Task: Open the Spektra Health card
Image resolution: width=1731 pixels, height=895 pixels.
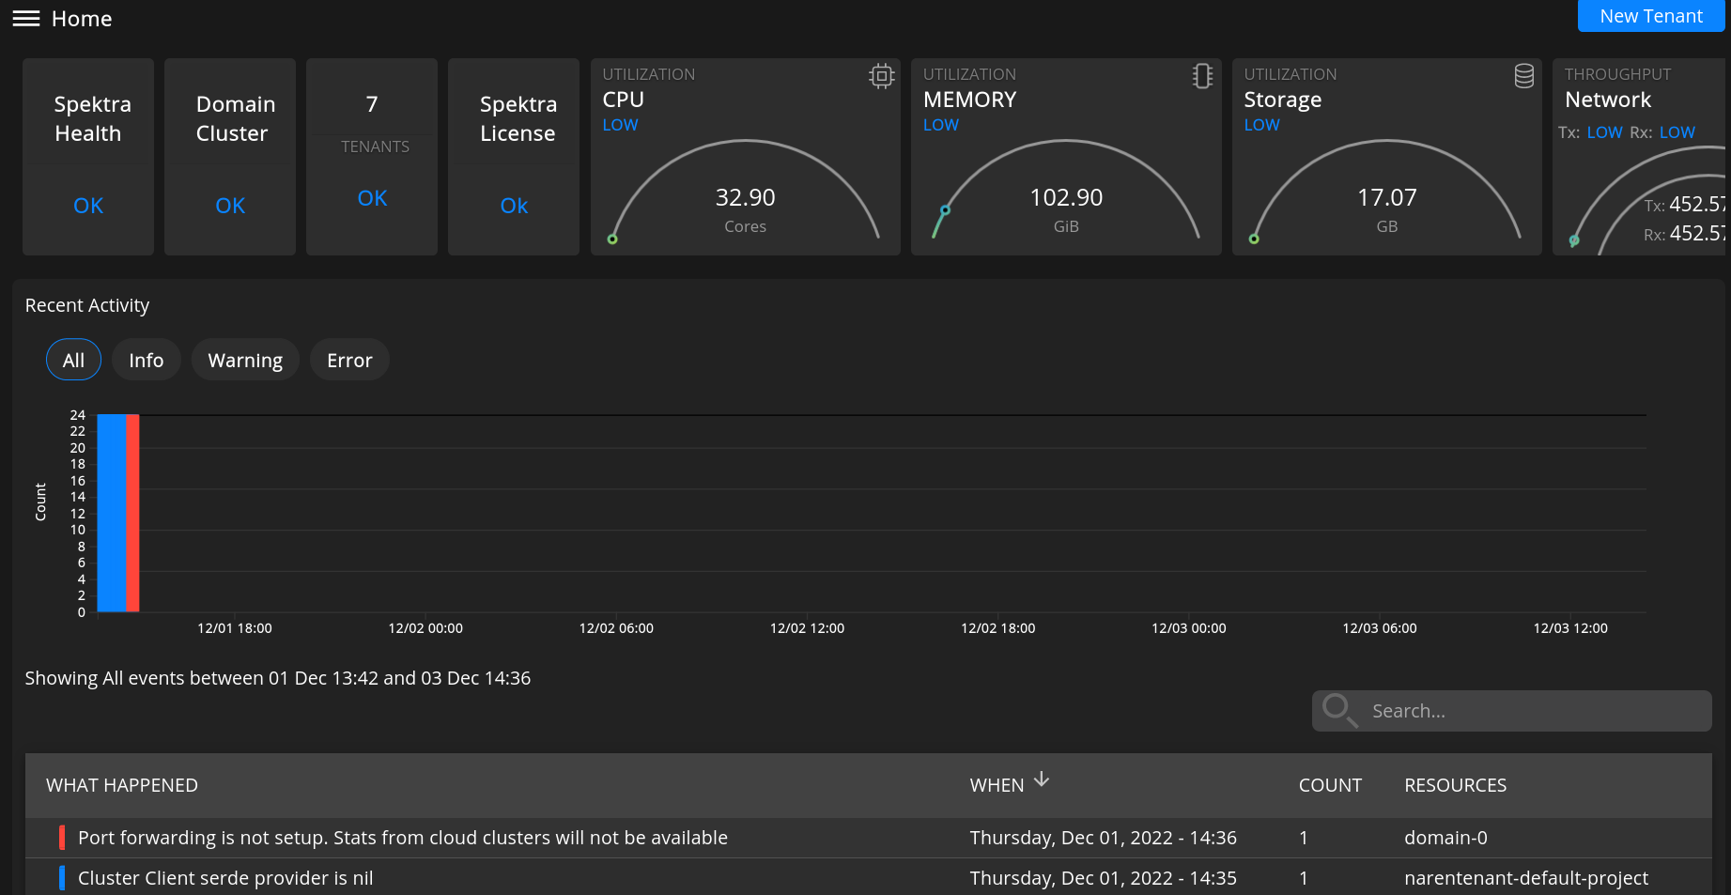Action: coord(88,157)
